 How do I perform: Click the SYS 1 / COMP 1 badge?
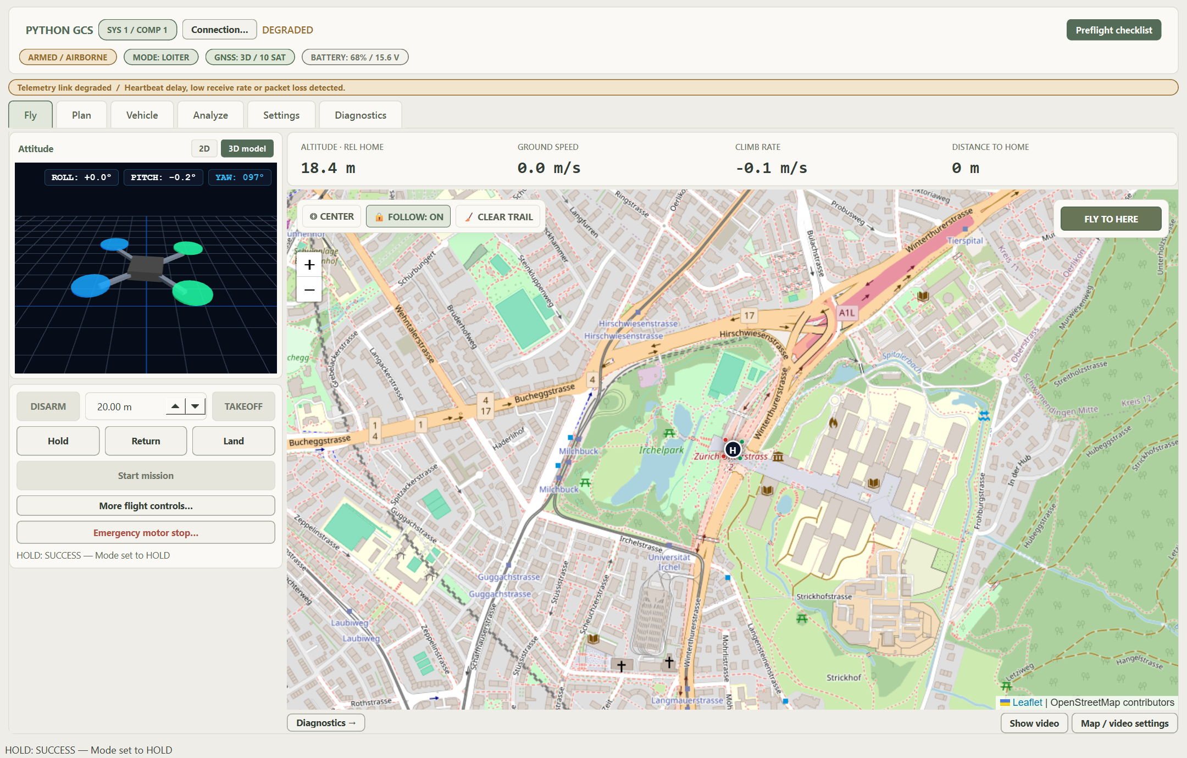point(137,30)
